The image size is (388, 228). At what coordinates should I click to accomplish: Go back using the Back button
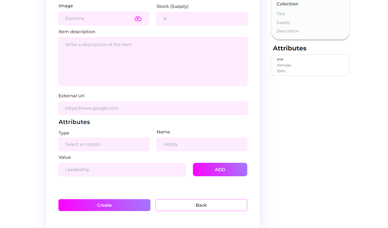201,205
